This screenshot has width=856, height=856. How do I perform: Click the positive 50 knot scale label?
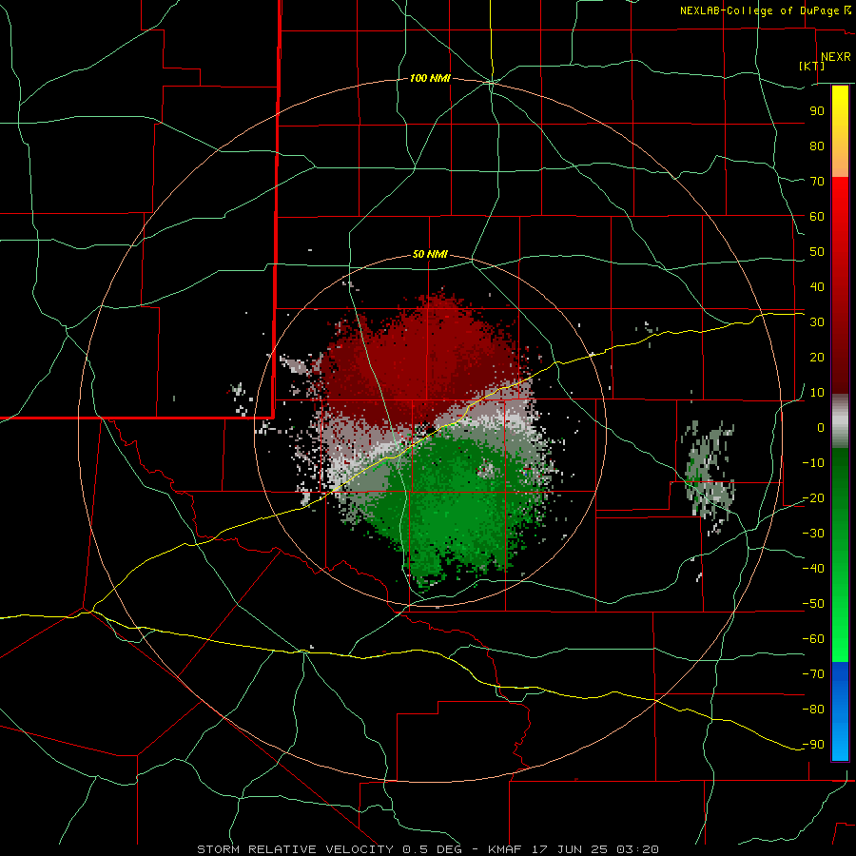817,252
